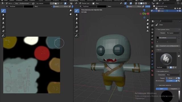Toggle the Collection exclude checkbox in the Outliner
182x102 pixels.
tap(175, 8)
